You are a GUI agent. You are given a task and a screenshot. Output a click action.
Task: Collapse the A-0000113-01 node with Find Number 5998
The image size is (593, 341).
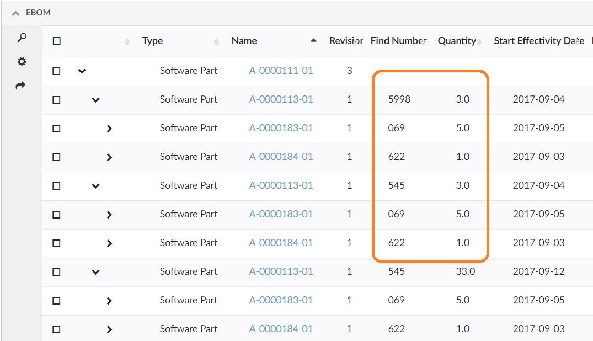95,100
